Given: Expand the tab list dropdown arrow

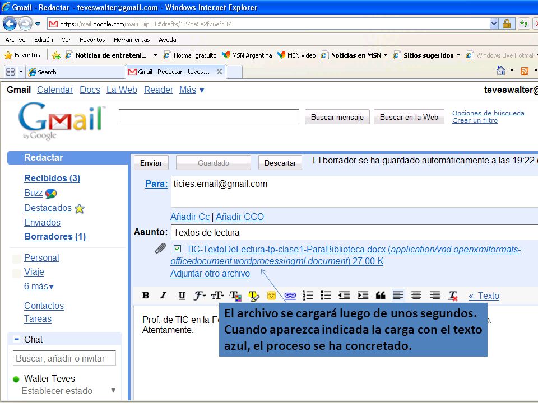Looking at the screenshot, I should 21,72.
